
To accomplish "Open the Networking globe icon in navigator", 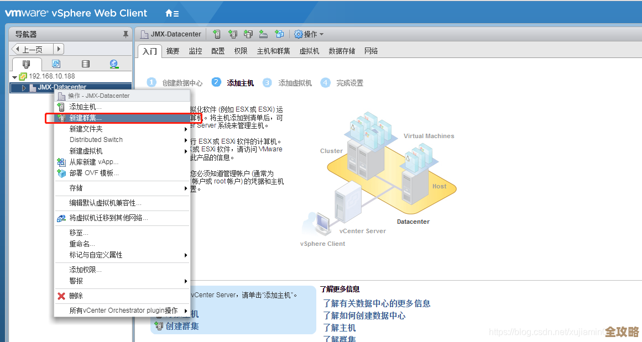I will click(114, 64).
